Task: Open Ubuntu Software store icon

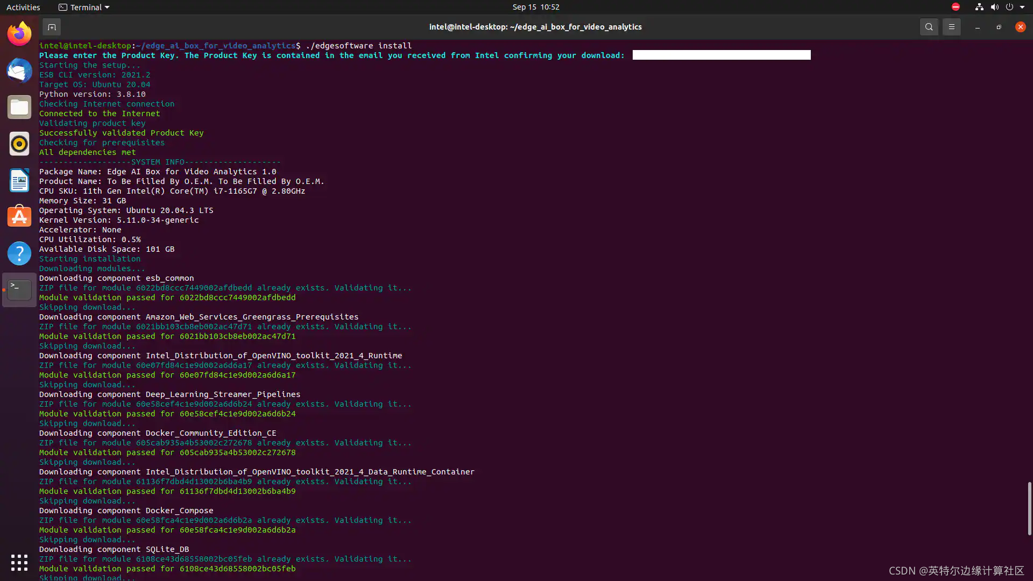Action: (19, 216)
